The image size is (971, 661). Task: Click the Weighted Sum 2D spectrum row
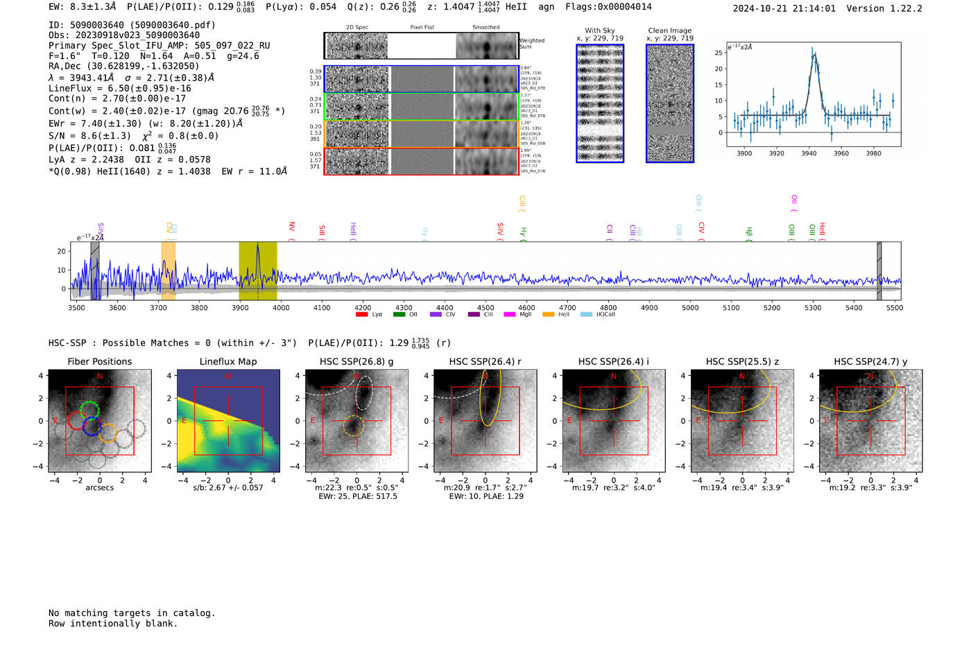point(421,46)
